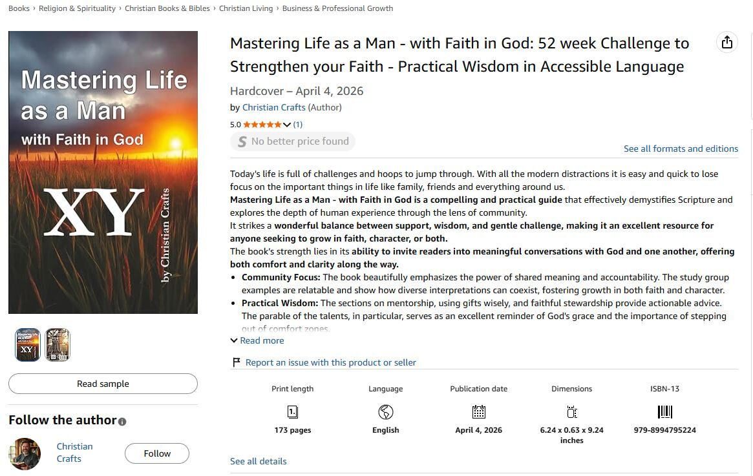Click the author profile photo
Screen dimensions: 753x476
click(25, 452)
